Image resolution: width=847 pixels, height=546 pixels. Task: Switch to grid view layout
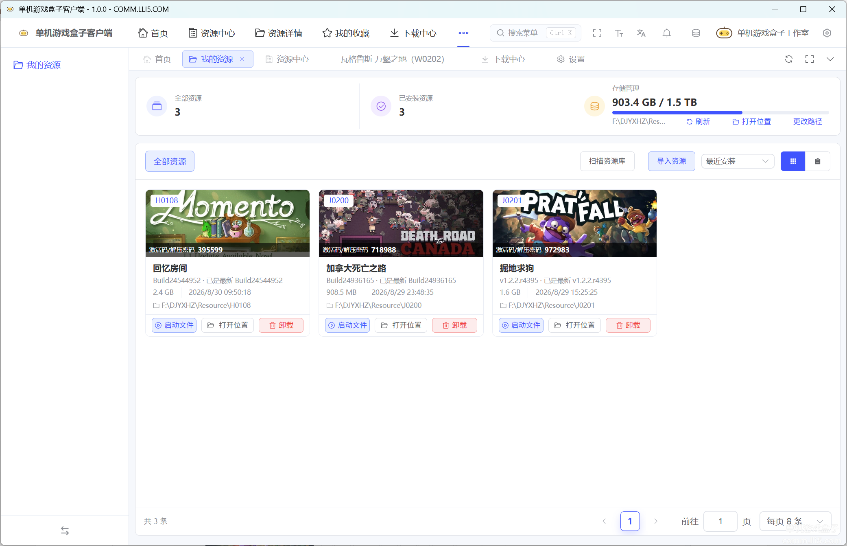[x=793, y=161]
